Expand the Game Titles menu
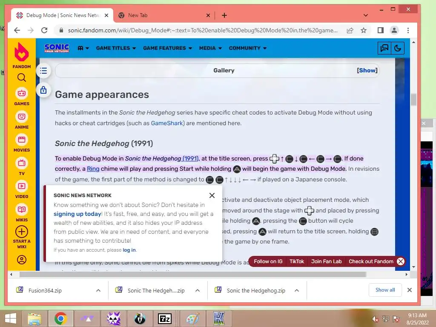The height and width of the screenshot is (327, 436). (116, 48)
